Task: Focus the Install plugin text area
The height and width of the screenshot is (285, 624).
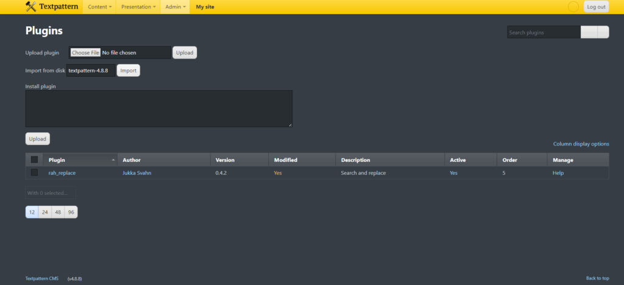Action: click(x=159, y=108)
